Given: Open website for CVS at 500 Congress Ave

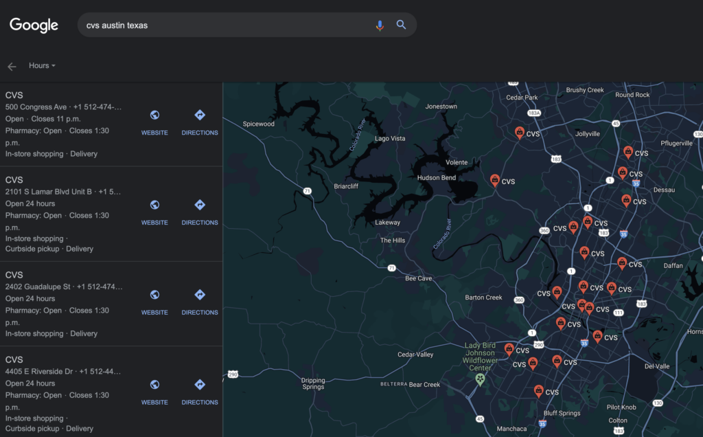Looking at the screenshot, I should 154,122.
